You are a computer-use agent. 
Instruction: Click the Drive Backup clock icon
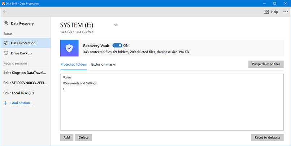(6, 53)
